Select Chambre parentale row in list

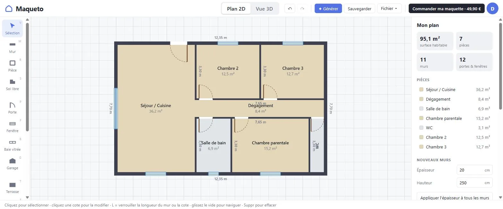(x=455, y=118)
